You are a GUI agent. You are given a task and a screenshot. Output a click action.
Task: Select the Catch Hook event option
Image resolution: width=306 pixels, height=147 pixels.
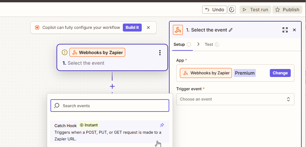coord(108,132)
